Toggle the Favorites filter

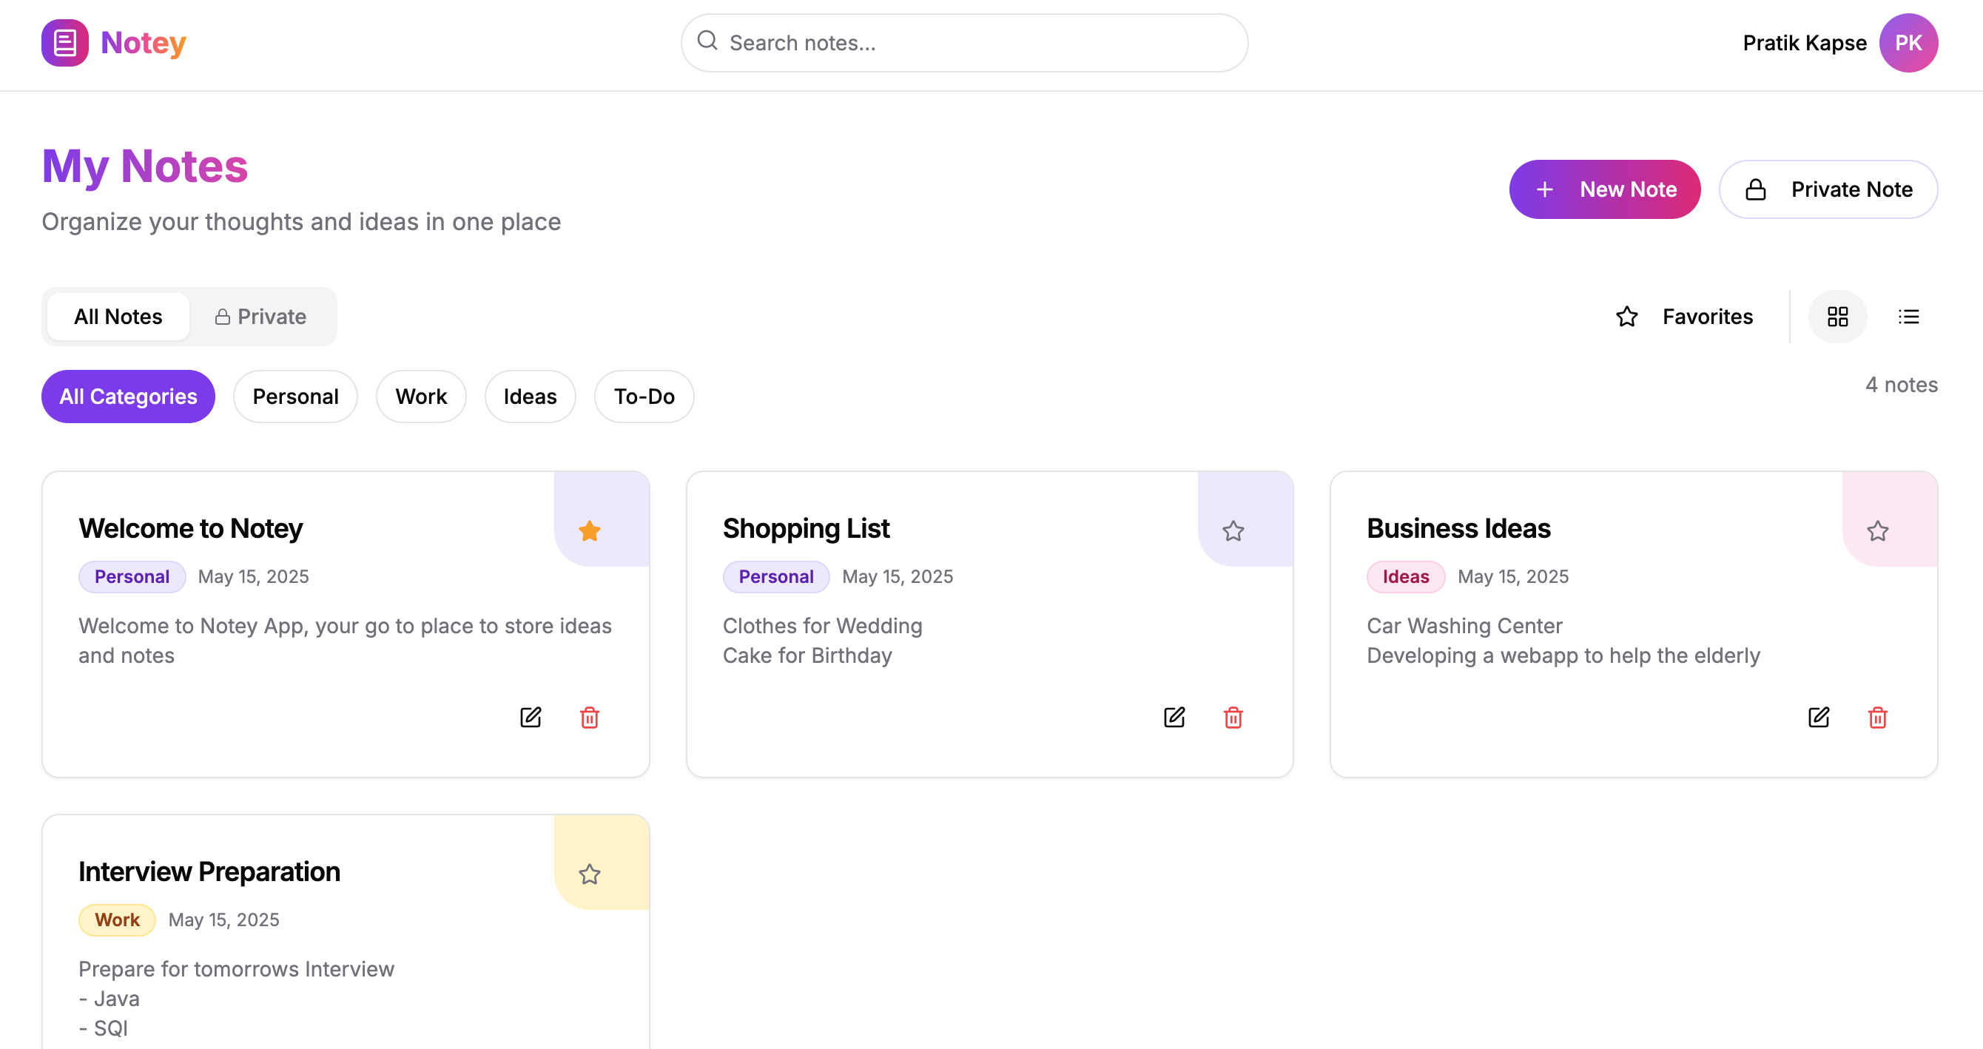coord(1684,317)
